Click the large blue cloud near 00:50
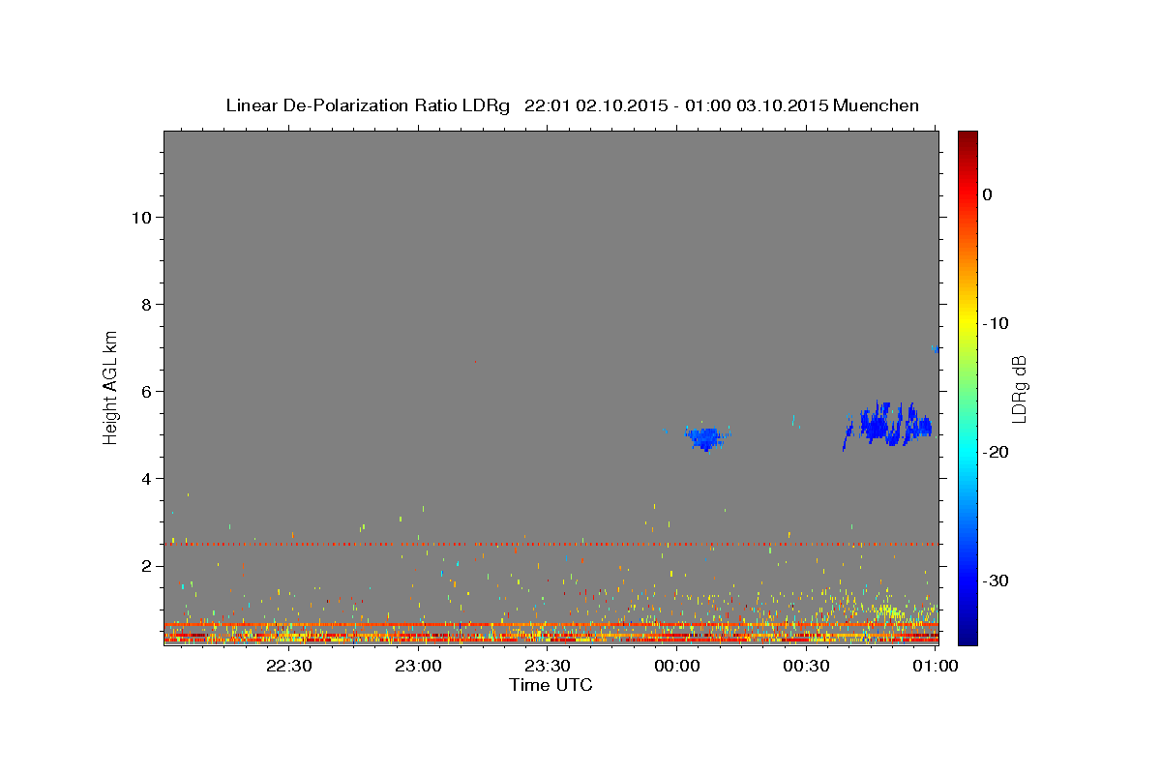The height and width of the screenshot is (774, 1161). point(888,425)
